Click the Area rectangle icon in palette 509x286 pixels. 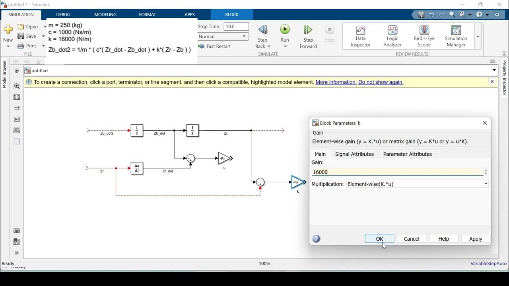(x=17, y=141)
